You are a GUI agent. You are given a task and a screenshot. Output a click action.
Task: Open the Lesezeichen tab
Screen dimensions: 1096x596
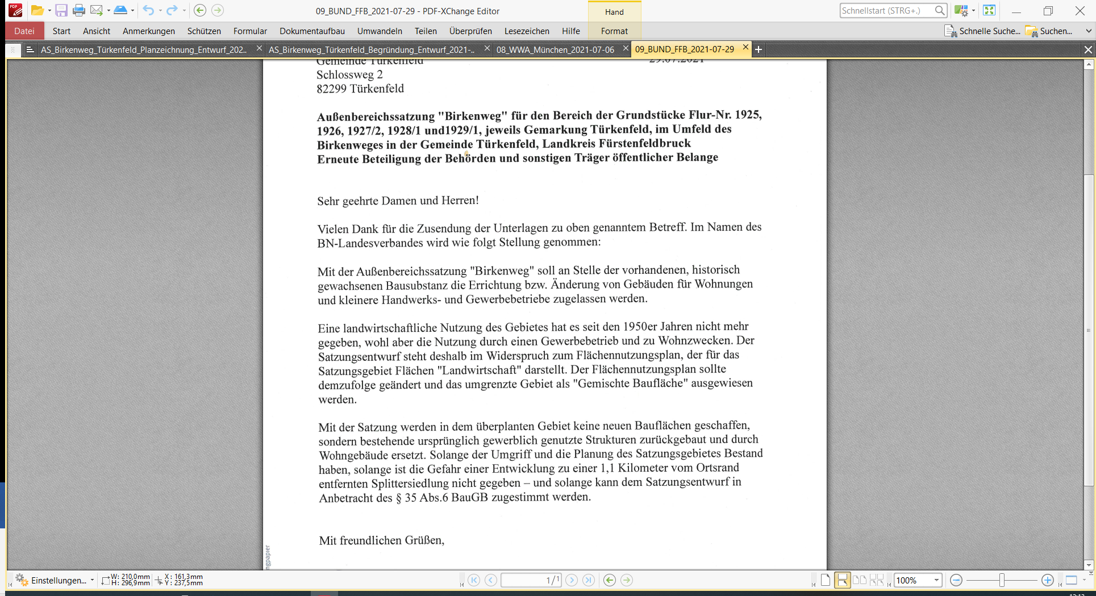(527, 31)
